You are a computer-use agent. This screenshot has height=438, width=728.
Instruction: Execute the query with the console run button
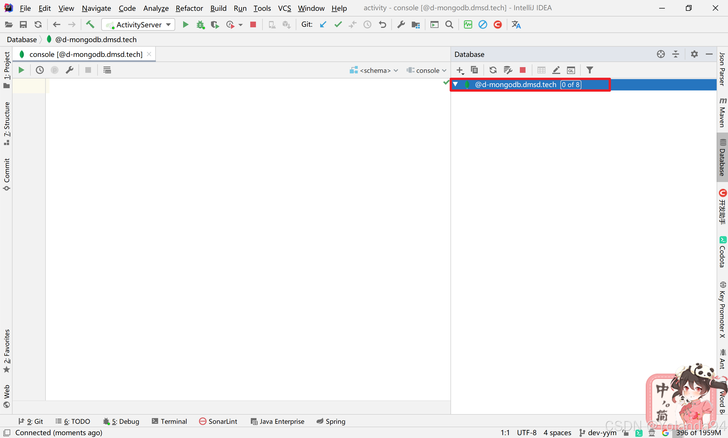coord(21,70)
